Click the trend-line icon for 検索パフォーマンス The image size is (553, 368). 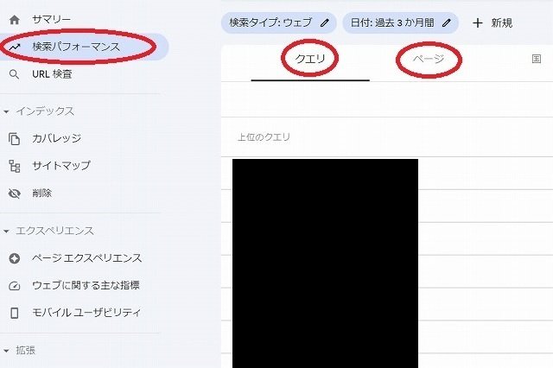click(x=15, y=47)
